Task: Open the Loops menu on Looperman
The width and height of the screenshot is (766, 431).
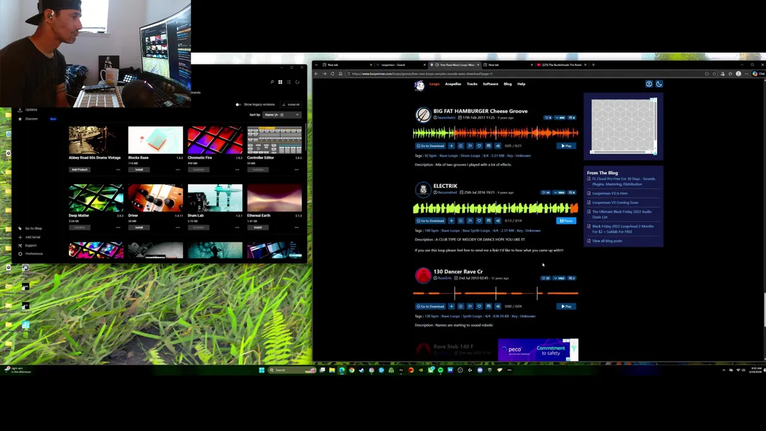Action: tap(434, 84)
